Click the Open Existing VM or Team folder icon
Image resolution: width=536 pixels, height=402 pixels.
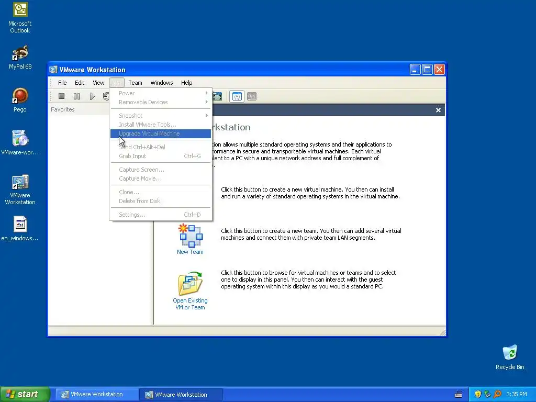pos(191,284)
